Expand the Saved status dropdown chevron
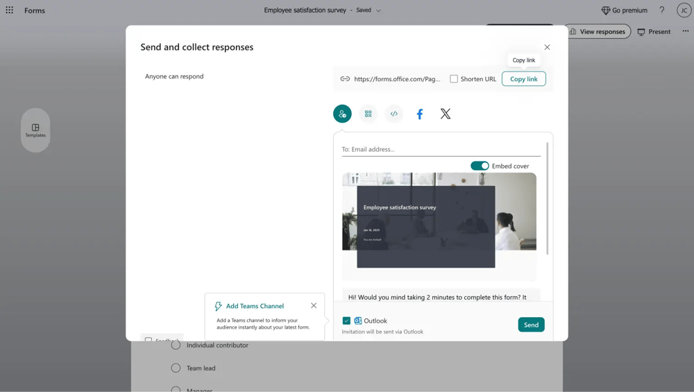This screenshot has width=694, height=392. click(378, 10)
